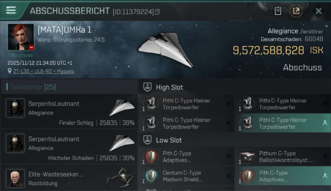This screenshot has width=331, height=191.
Task: Open the Elite-Wasteseeker participant entry
Action: (69, 178)
